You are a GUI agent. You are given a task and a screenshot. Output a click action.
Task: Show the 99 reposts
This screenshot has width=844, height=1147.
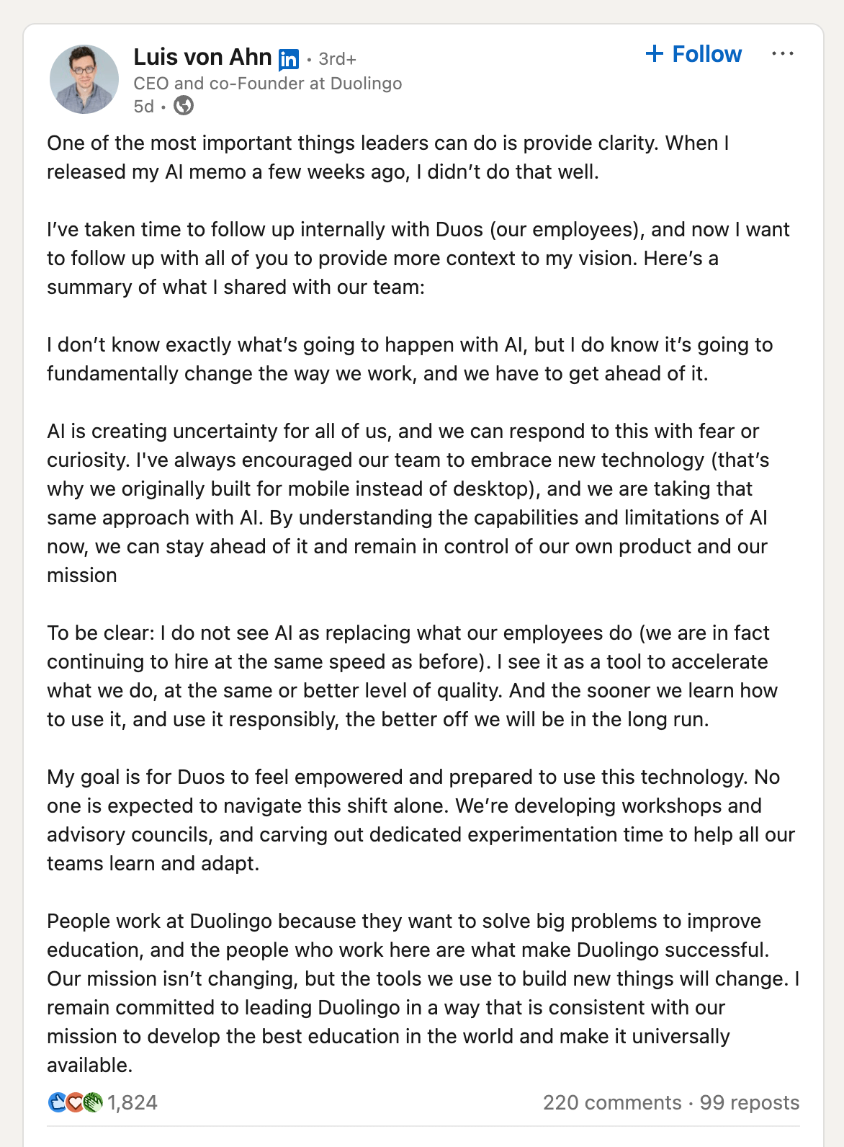750,1102
